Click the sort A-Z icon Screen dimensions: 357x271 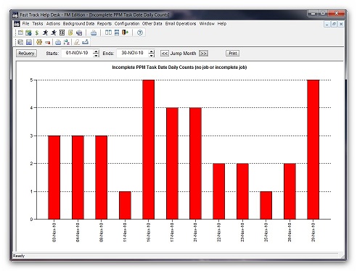point(67,42)
